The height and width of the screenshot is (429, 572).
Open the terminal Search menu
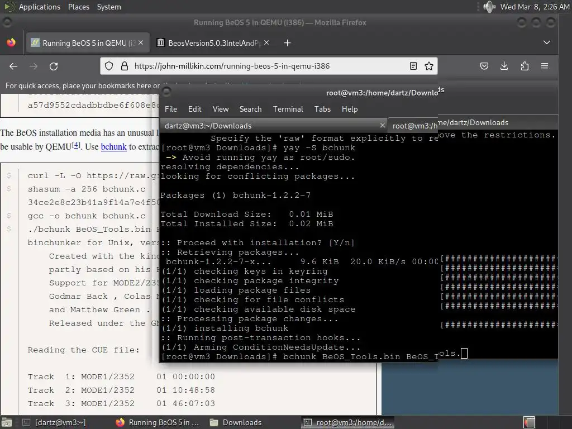point(251,109)
